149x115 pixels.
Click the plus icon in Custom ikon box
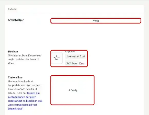pyautogui.click(x=69, y=90)
